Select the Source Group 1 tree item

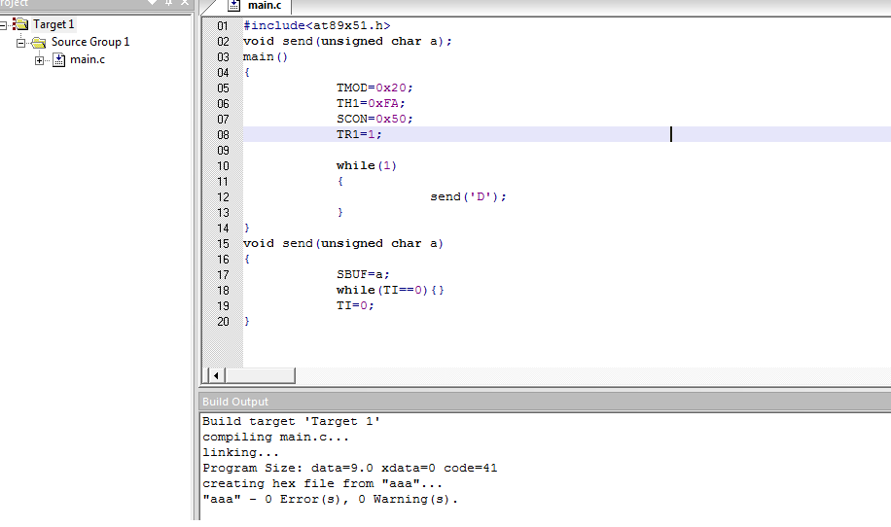(x=90, y=42)
